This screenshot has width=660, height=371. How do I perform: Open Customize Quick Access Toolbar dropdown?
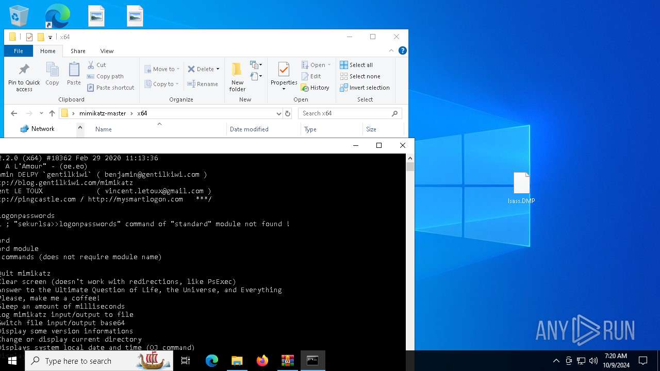[x=50, y=37]
